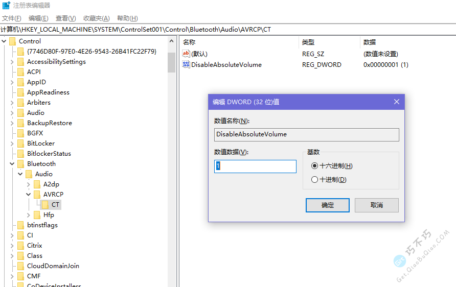Click the CT folder icon
The image size is (456, 287).
45,205
